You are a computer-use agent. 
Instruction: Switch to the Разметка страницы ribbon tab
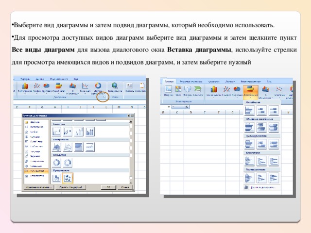[191, 82]
